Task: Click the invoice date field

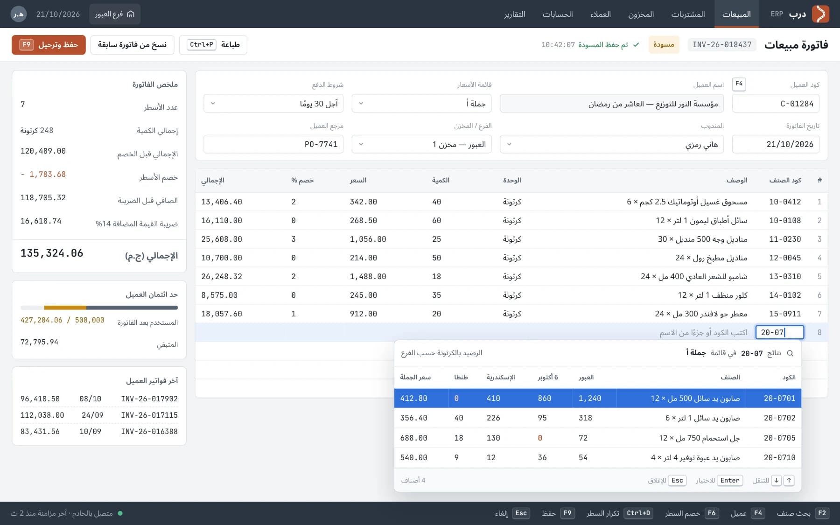Action: point(776,144)
